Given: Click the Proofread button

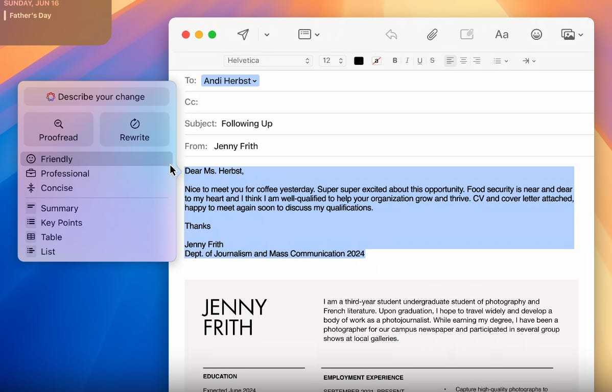Looking at the screenshot, I should tap(59, 130).
